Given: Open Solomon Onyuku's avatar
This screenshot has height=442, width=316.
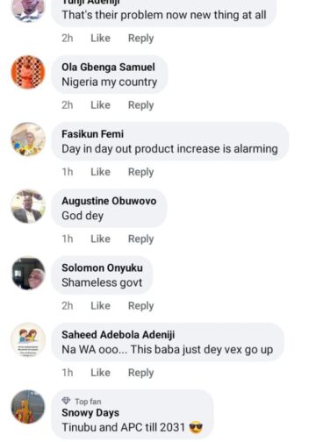Looking at the screenshot, I should [28, 273].
